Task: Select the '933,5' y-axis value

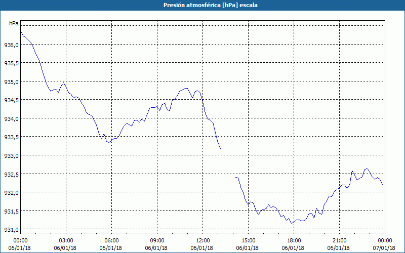Action: pyautogui.click(x=11, y=137)
